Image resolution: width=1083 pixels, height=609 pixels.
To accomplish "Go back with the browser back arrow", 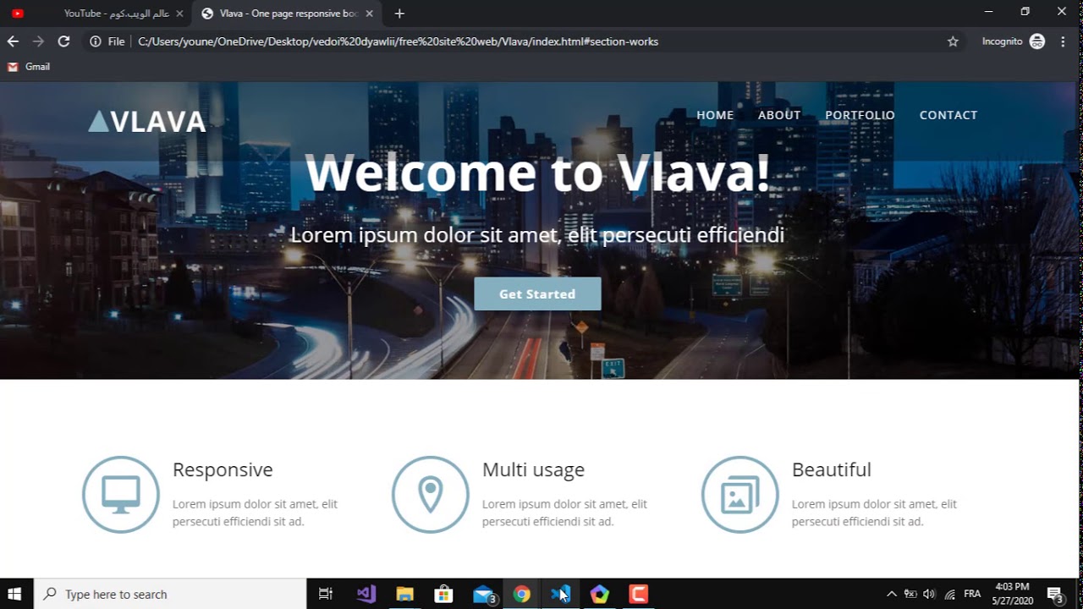I will [x=13, y=41].
